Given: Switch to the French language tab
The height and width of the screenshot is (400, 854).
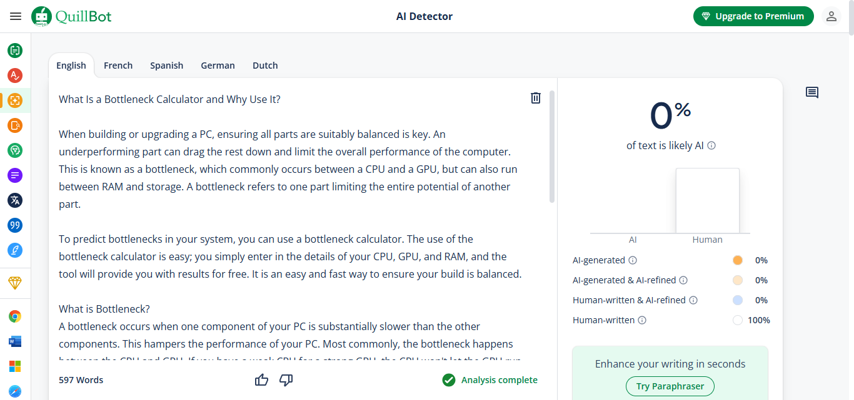Looking at the screenshot, I should click(x=118, y=66).
